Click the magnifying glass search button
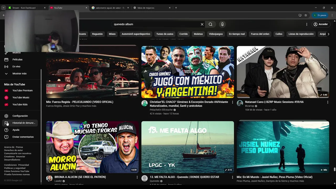 (x=211, y=24)
